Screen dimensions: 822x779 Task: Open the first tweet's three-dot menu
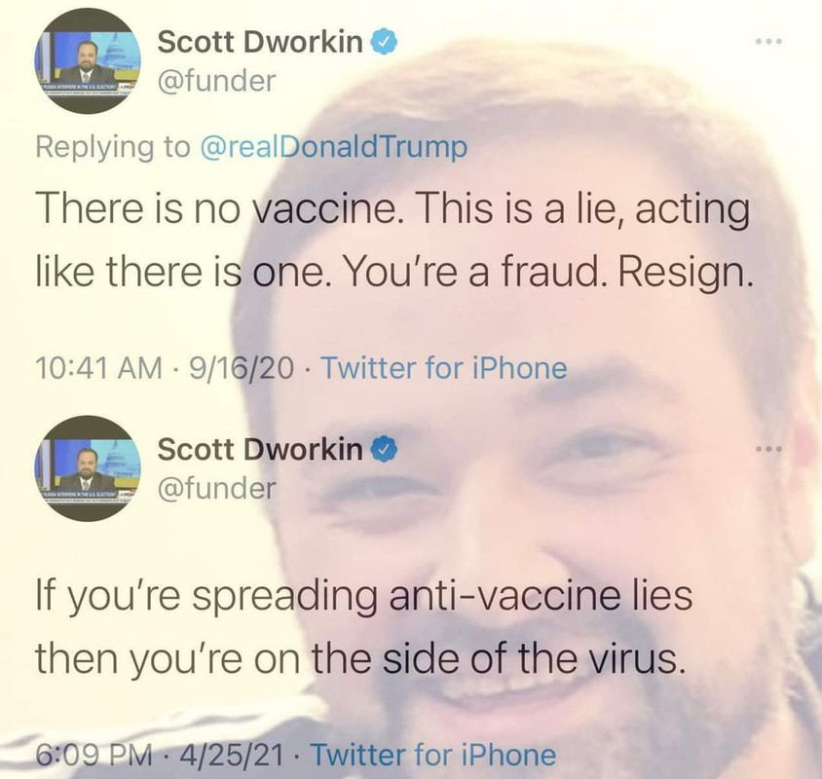click(x=769, y=41)
